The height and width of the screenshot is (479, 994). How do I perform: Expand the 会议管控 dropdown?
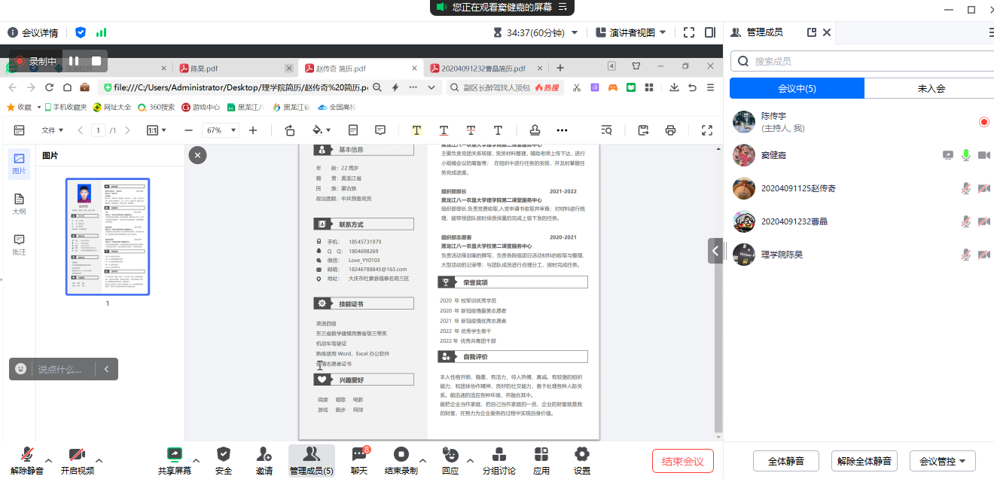(x=942, y=461)
